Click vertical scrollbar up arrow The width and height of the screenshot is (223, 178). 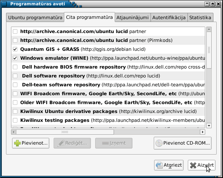click(x=209, y=29)
